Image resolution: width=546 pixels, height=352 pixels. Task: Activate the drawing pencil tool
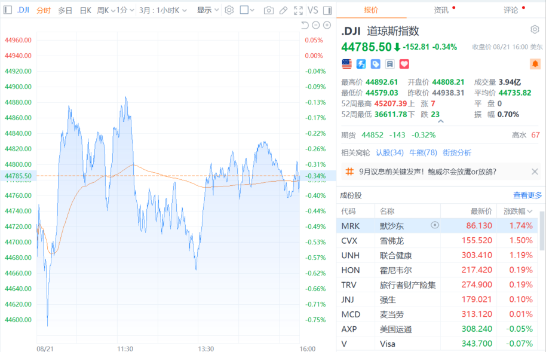click(283, 10)
